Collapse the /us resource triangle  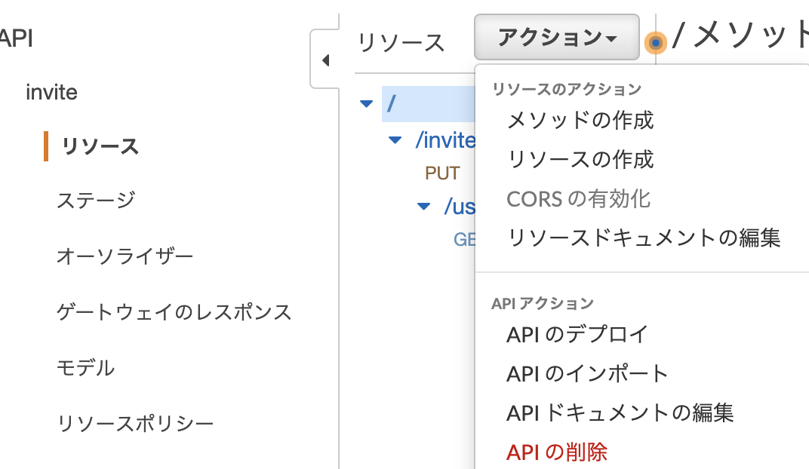tap(423, 206)
